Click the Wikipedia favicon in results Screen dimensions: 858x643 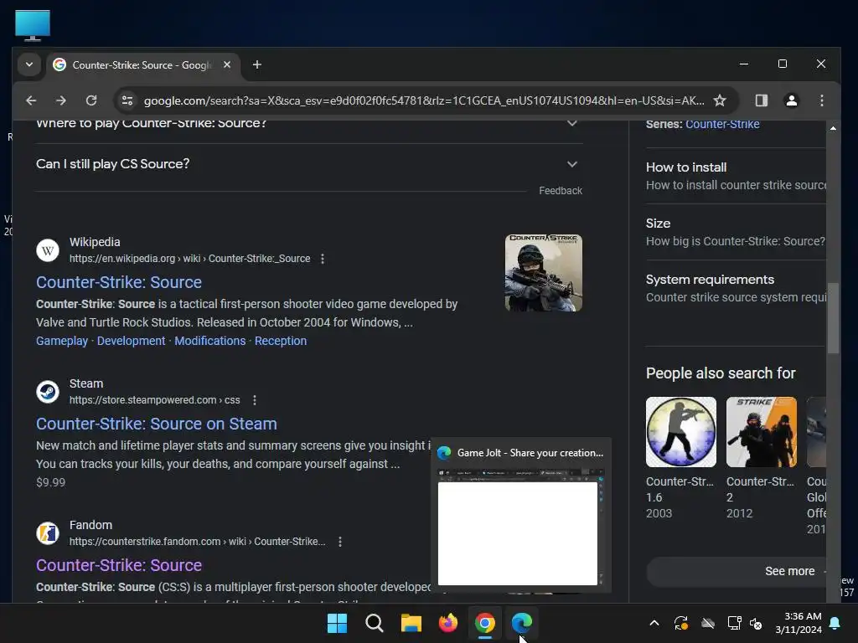48,250
